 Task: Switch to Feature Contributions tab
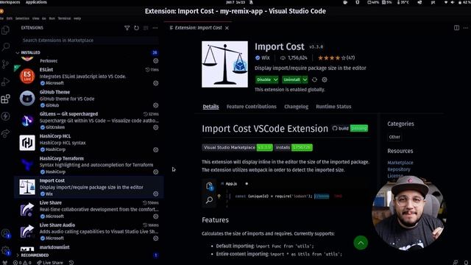(x=252, y=107)
